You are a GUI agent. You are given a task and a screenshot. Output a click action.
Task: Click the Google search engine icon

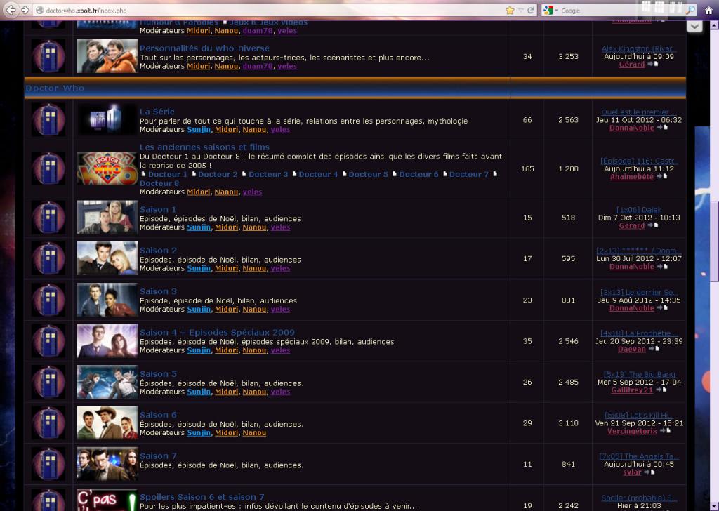click(x=548, y=10)
